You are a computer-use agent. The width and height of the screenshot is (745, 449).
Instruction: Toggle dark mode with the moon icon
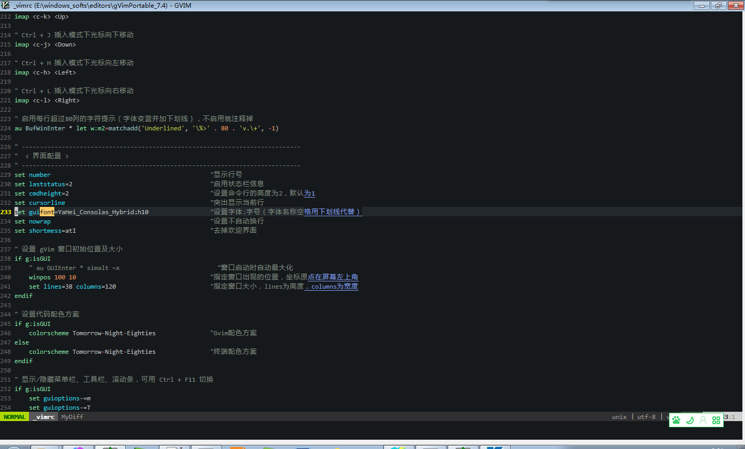click(690, 420)
